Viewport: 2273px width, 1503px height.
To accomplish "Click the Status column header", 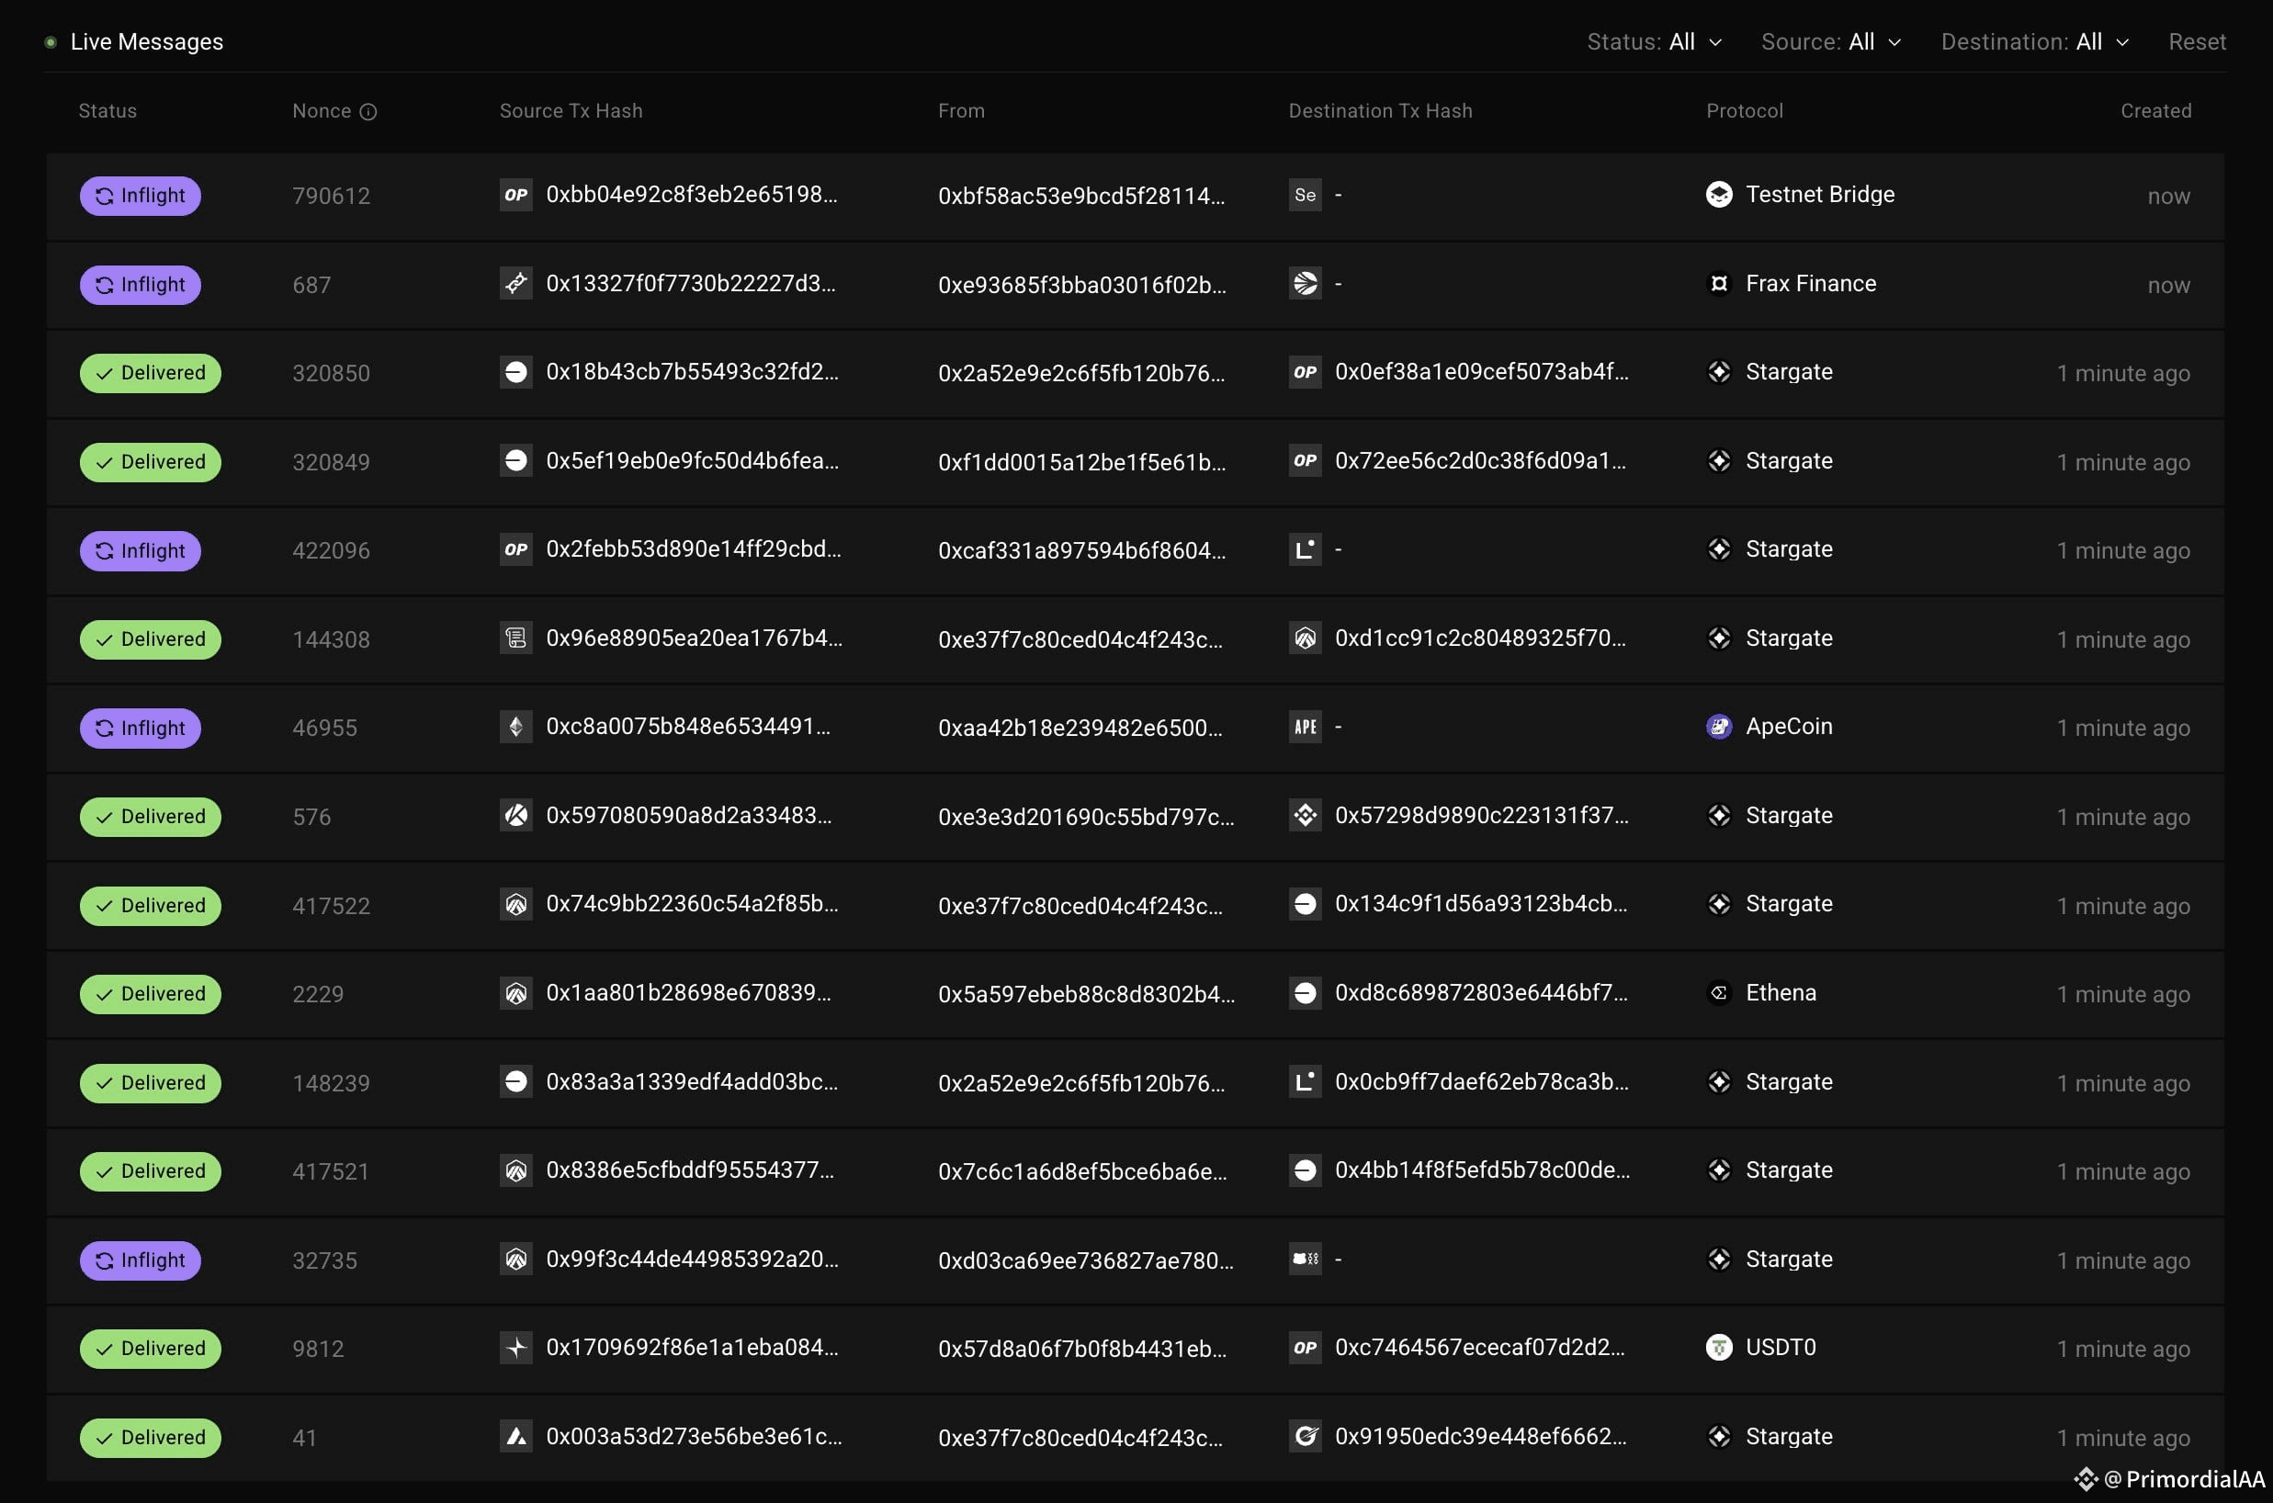I will coord(107,111).
